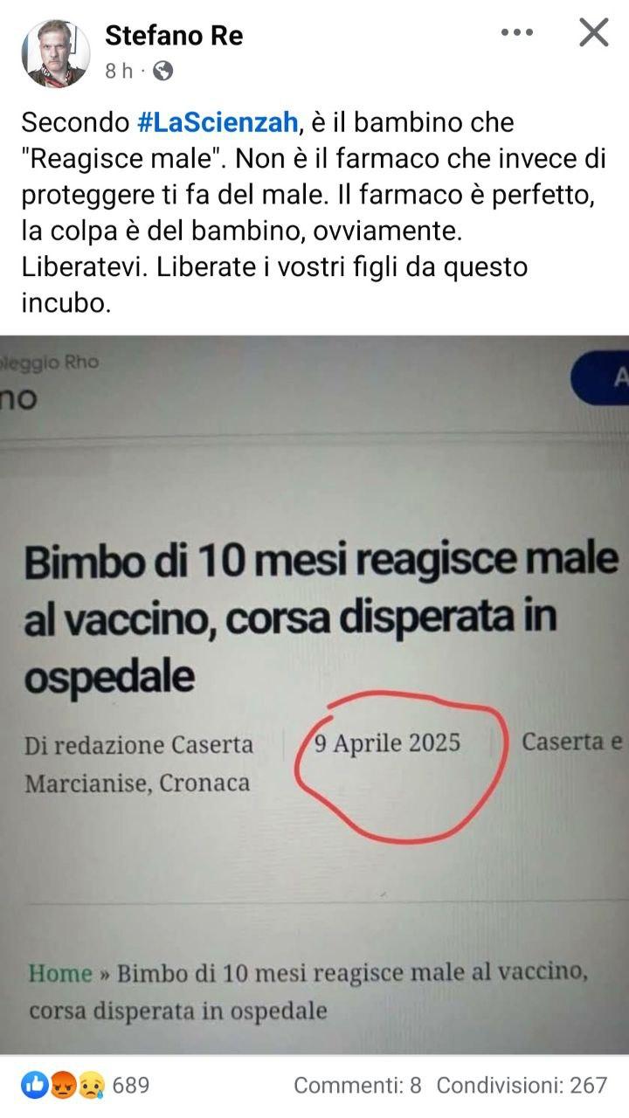Click Marcianise, Cronaca category text
Screen dimensions: 629x1118
click(137, 783)
